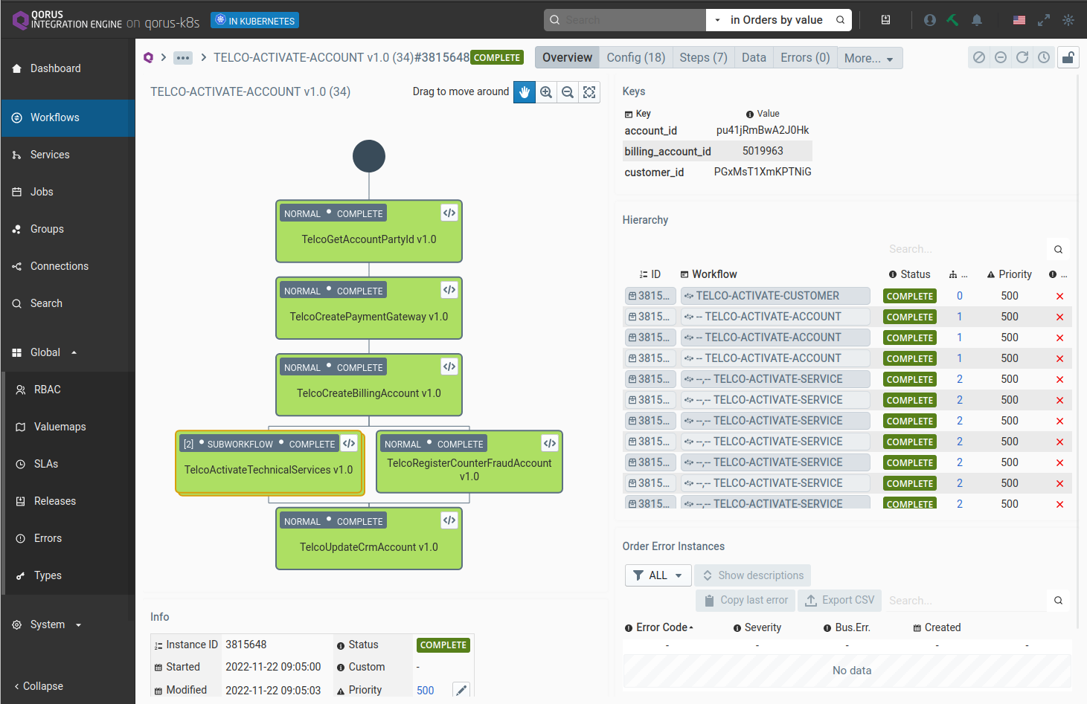The width and height of the screenshot is (1087, 704).
Task: Click the Qorus home breadcrumb icon
Action: click(148, 57)
